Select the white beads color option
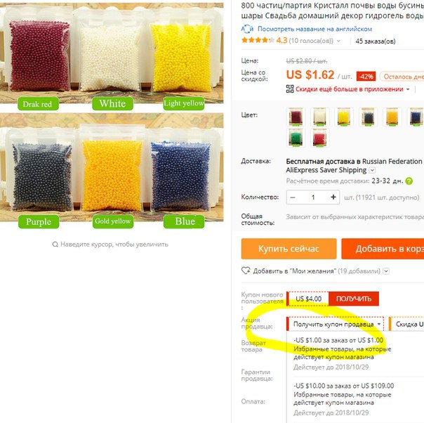The image size is (424, 423). point(319,117)
